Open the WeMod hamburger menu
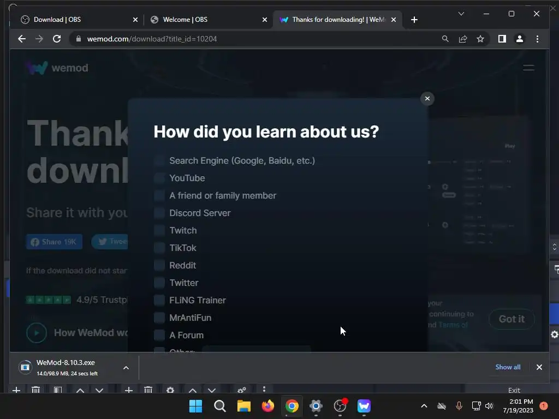 (528, 68)
